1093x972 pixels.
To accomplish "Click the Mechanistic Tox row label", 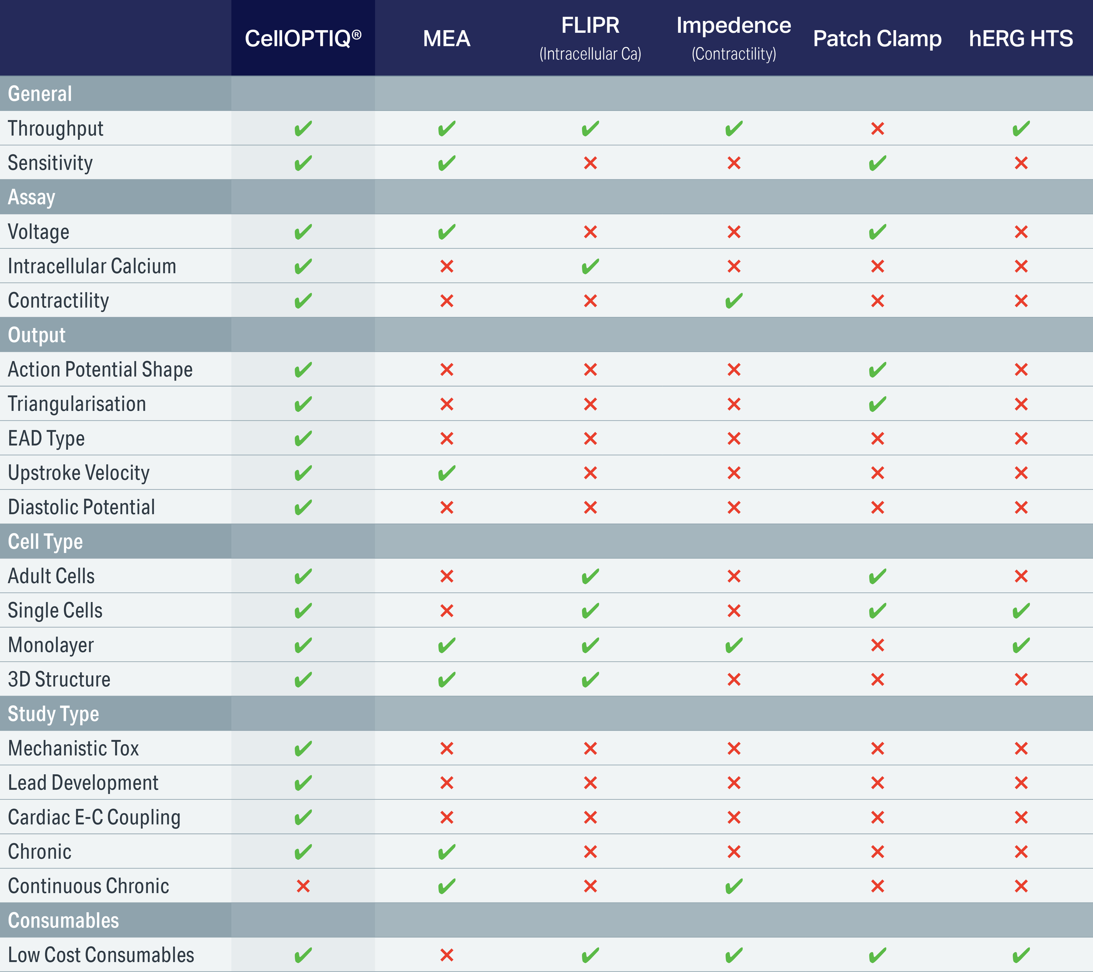I will click(73, 748).
